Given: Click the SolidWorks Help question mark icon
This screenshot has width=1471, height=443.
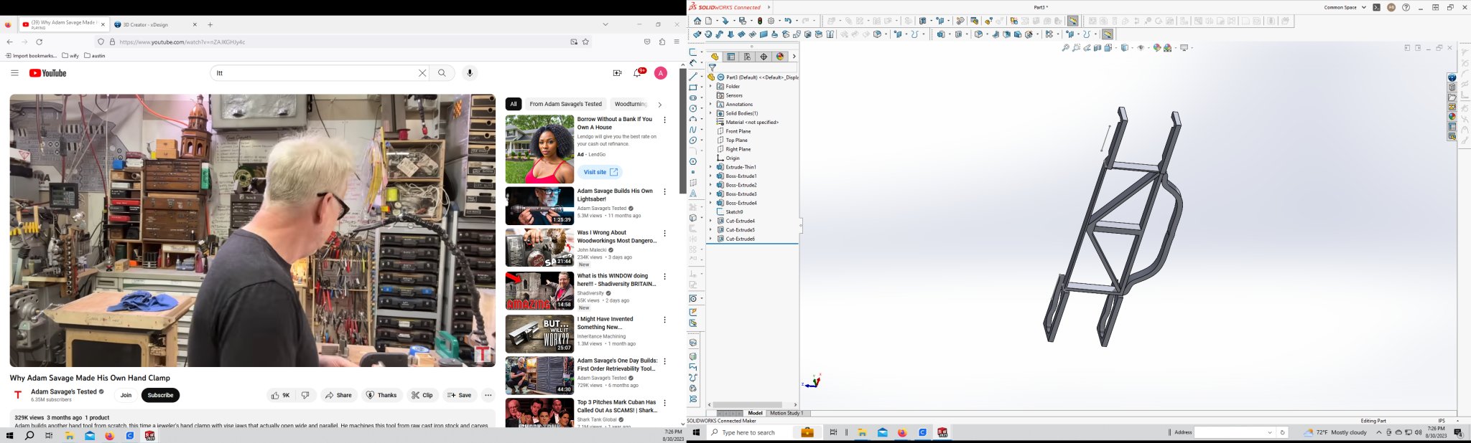Looking at the screenshot, I should (1406, 8).
